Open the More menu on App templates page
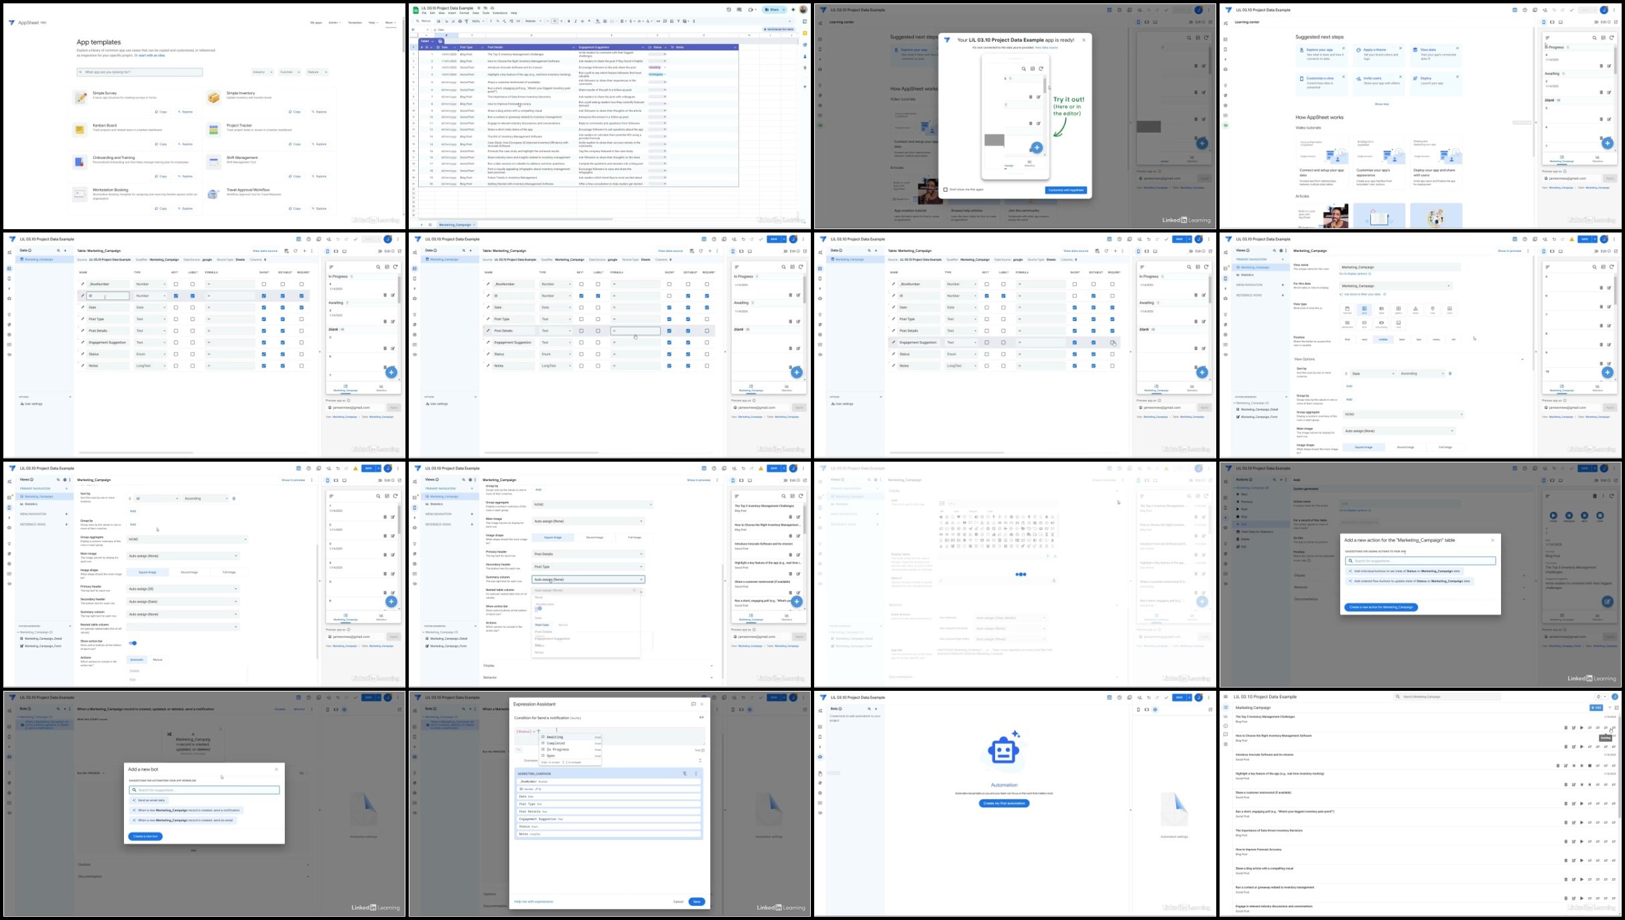1625x920 pixels. pos(390,23)
